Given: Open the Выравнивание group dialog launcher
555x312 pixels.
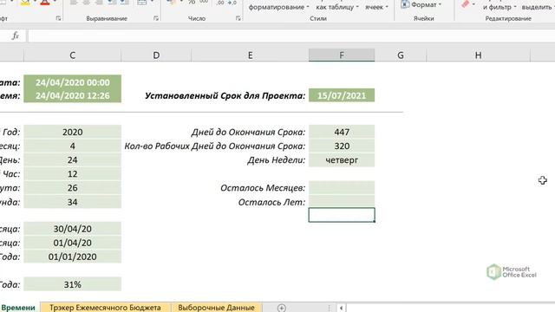Looking at the screenshot, I should 156,18.
